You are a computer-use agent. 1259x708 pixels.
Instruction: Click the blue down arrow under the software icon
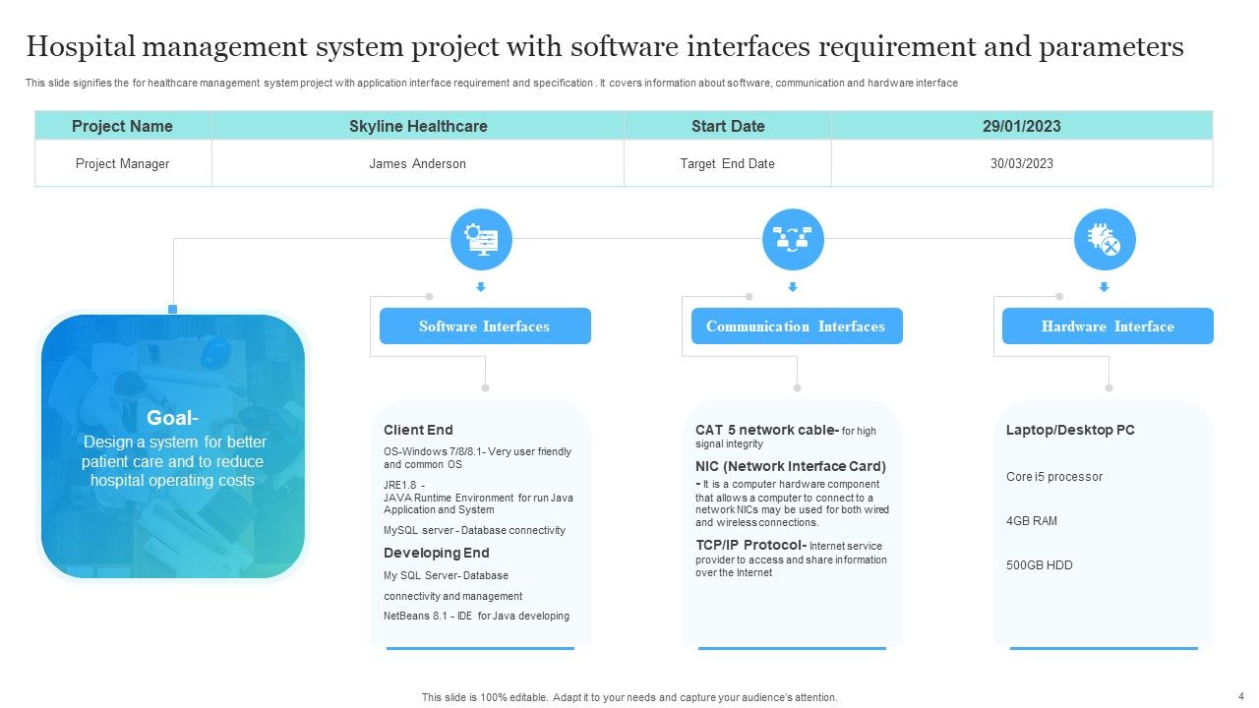coord(481,288)
